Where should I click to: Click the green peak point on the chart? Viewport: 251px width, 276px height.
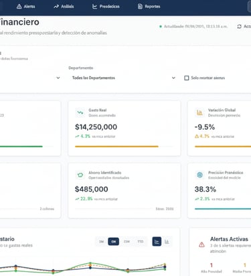click(x=90, y=263)
